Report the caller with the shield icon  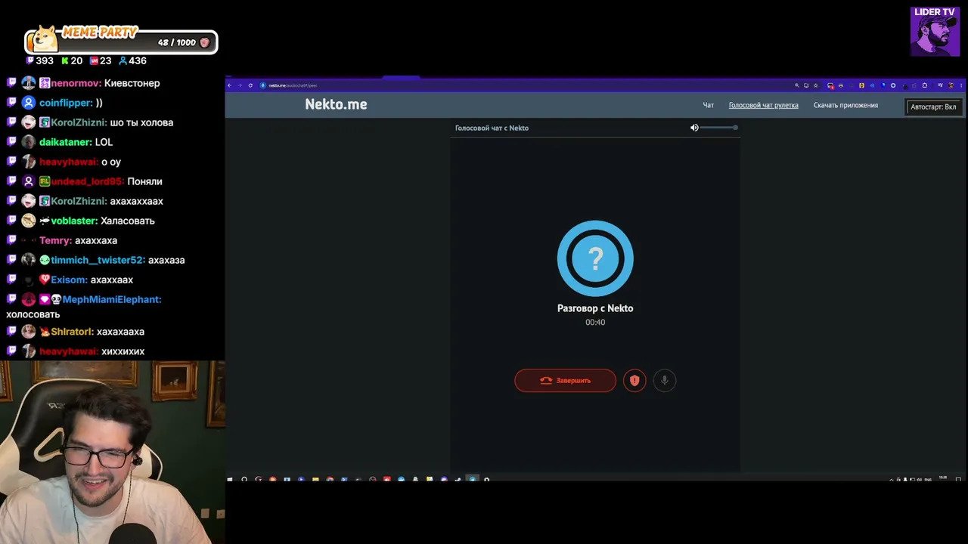634,381
